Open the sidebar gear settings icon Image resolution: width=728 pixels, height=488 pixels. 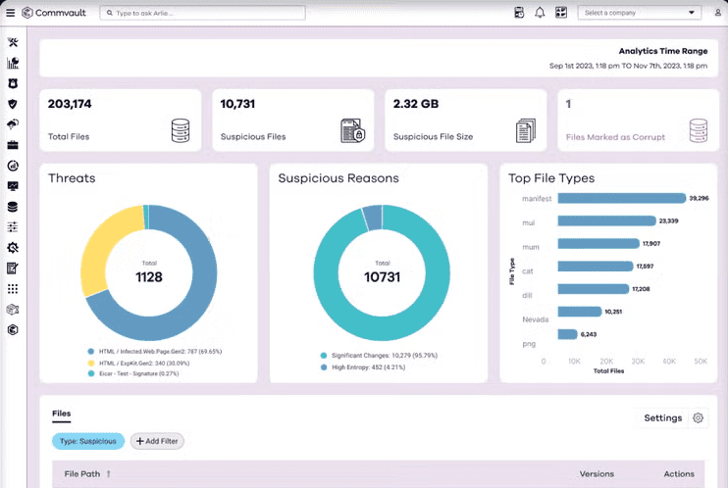(13, 248)
